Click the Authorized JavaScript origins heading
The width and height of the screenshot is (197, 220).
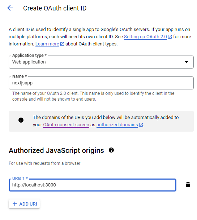click(x=56, y=150)
